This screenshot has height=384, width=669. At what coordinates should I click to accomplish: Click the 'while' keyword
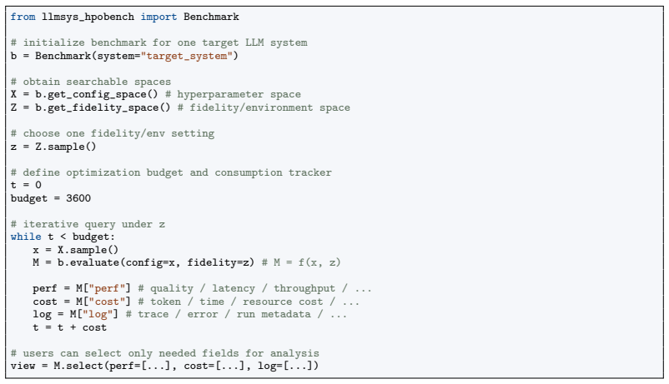coord(26,237)
